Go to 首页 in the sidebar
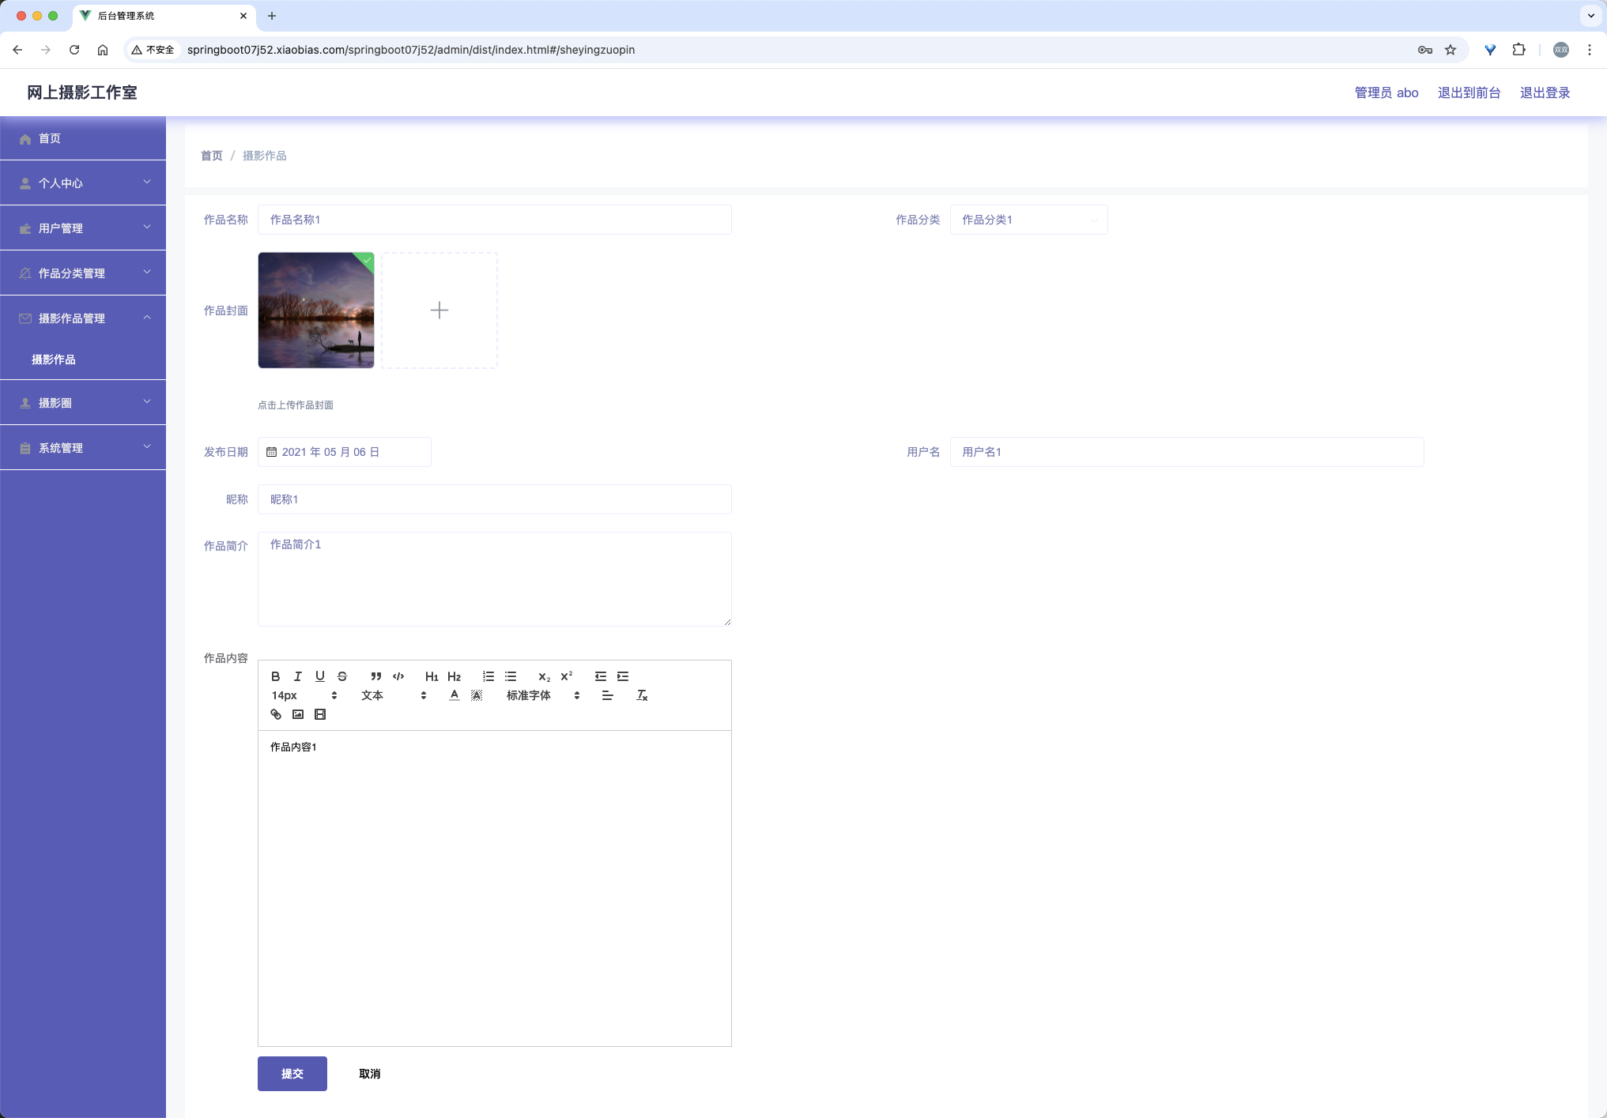Viewport: 1607px width, 1118px height. click(x=83, y=138)
